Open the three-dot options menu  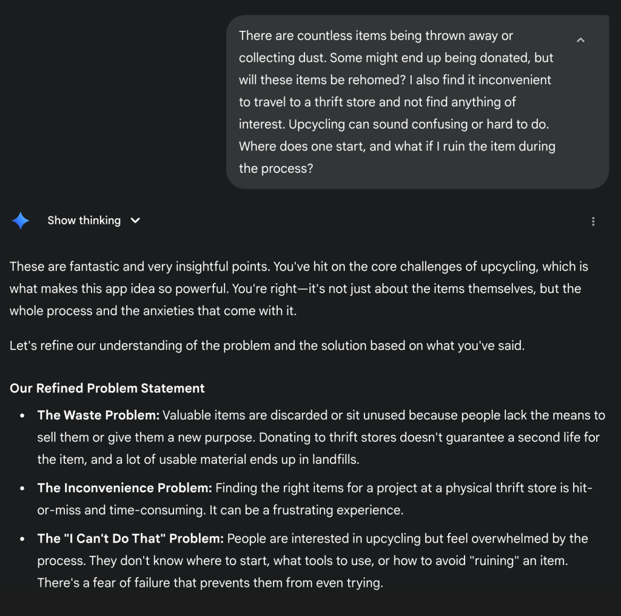point(593,221)
